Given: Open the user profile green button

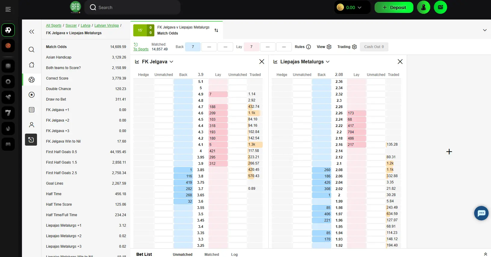Looking at the screenshot, I should [x=424, y=7].
